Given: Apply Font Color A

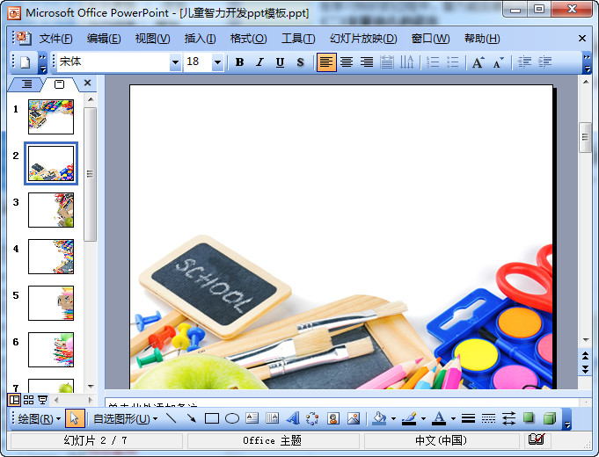Looking at the screenshot, I should [439, 418].
